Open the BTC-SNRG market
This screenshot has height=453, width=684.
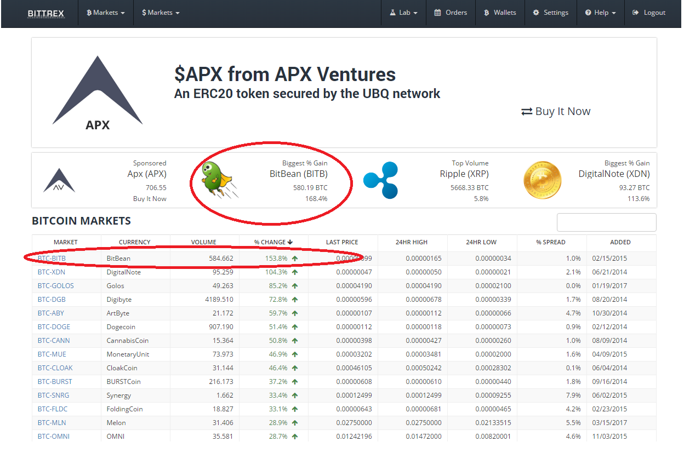coord(53,395)
